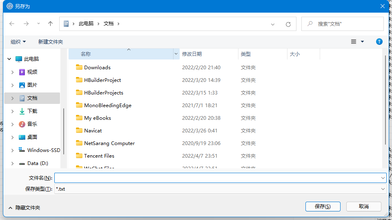392x220 pixels.
Task: Select the HBuilderProject folder icon
Action: coord(79,80)
